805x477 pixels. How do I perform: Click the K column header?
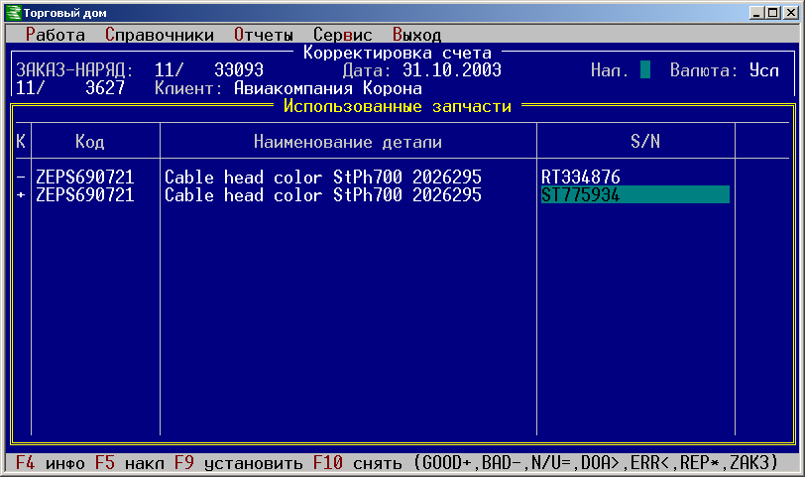[21, 141]
